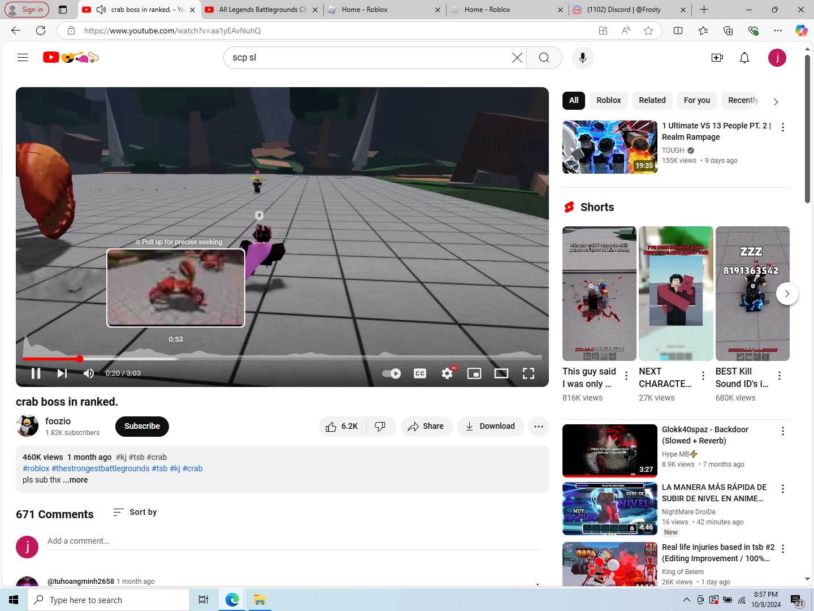Screen dimensions: 814x611
Task: Open Edge split screen icon
Action: pos(678,31)
